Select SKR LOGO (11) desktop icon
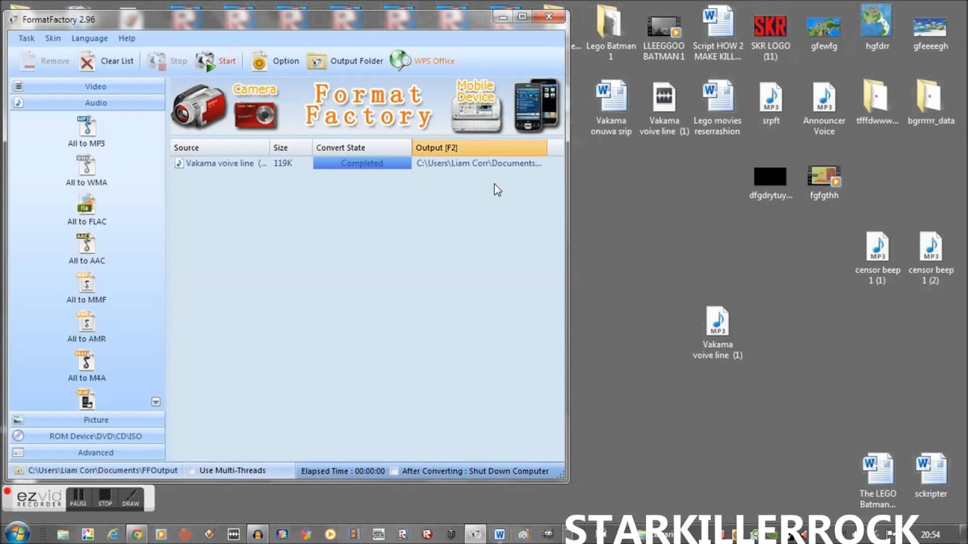 [x=771, y=36]
